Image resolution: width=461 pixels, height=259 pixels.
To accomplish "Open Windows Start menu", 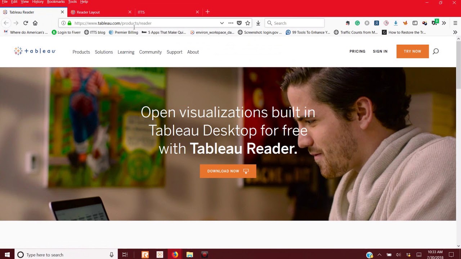I will click(x=7, y=255).
